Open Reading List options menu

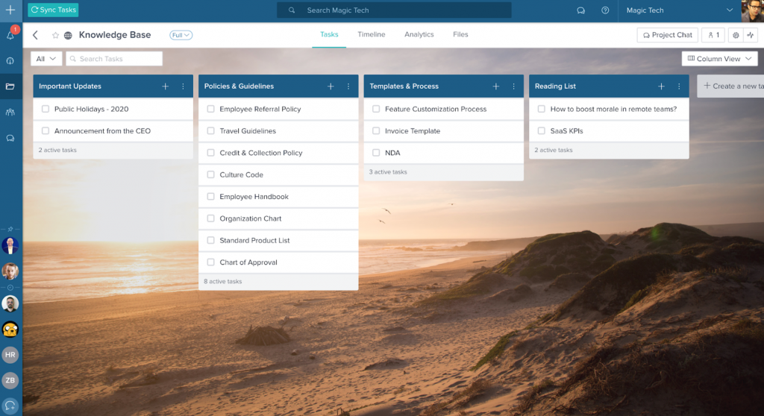click(679, 86)
